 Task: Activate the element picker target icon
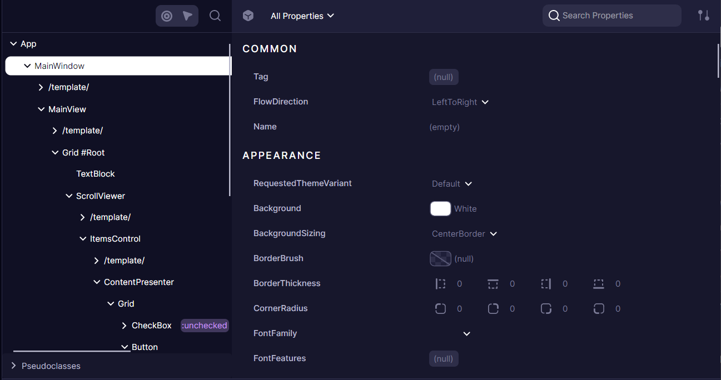[x=166, y=16]
